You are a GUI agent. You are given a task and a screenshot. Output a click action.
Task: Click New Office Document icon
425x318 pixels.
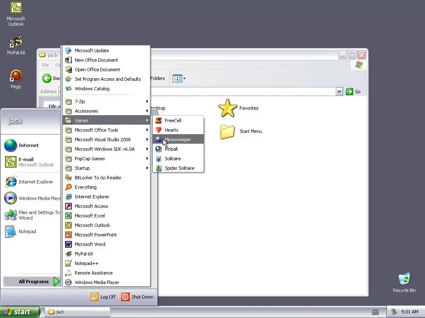68,60
